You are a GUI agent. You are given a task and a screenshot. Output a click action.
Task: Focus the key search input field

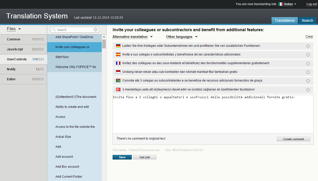(x=74, y=30)
